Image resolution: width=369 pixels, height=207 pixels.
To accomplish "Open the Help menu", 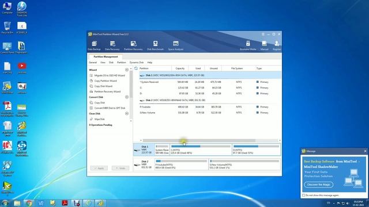I will (150, 63).
